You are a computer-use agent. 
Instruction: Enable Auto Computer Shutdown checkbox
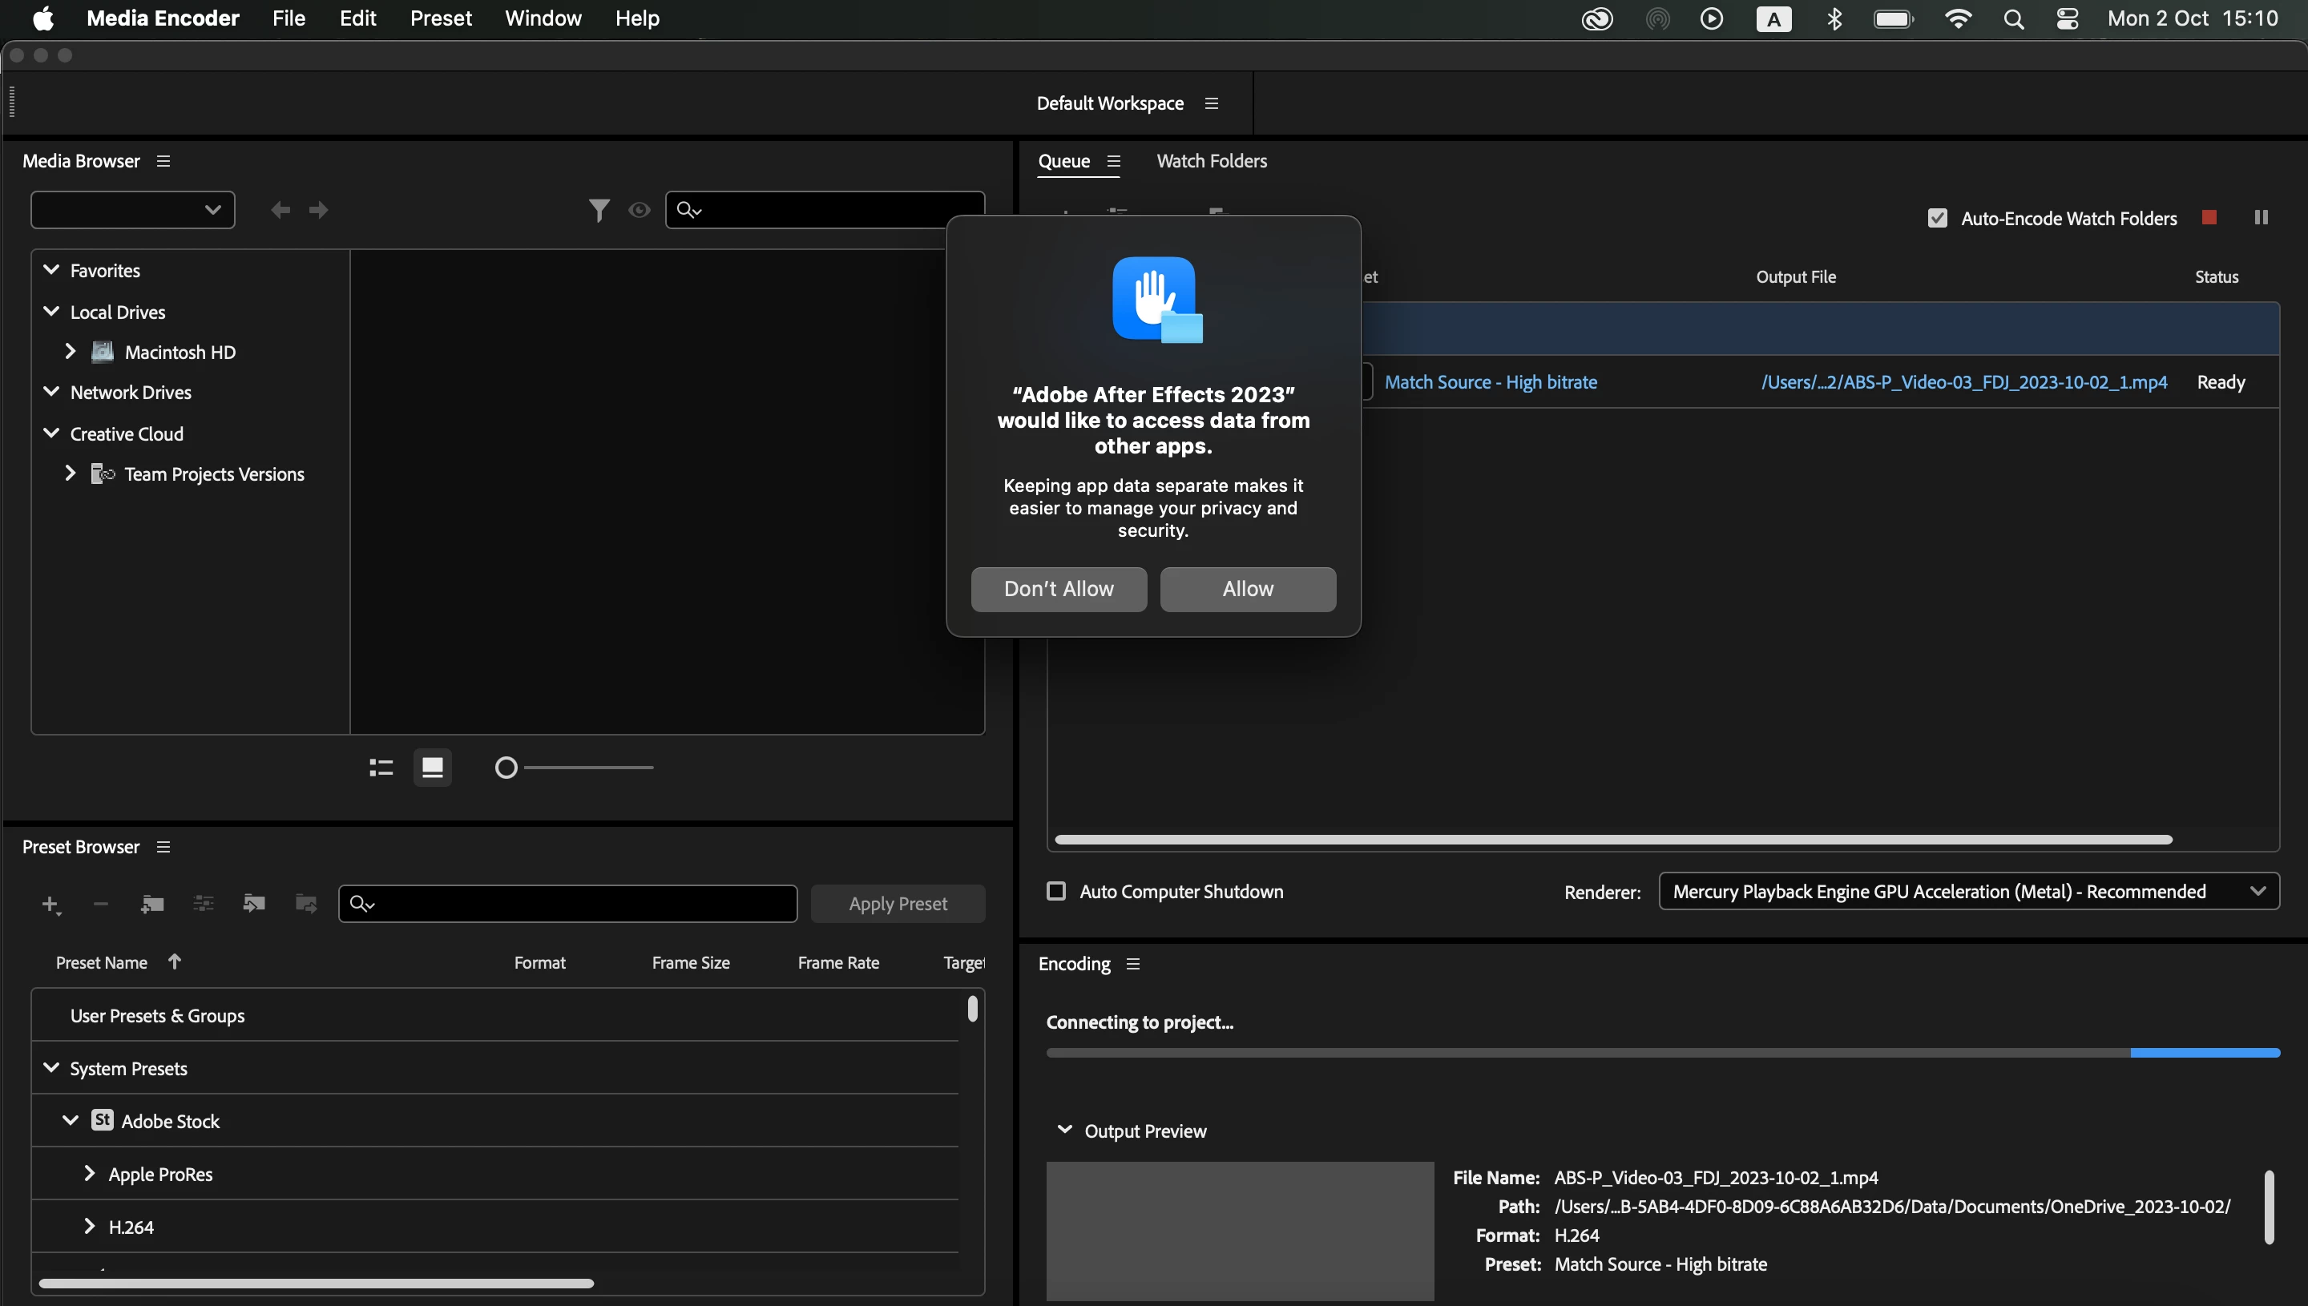pos(1055,891)
